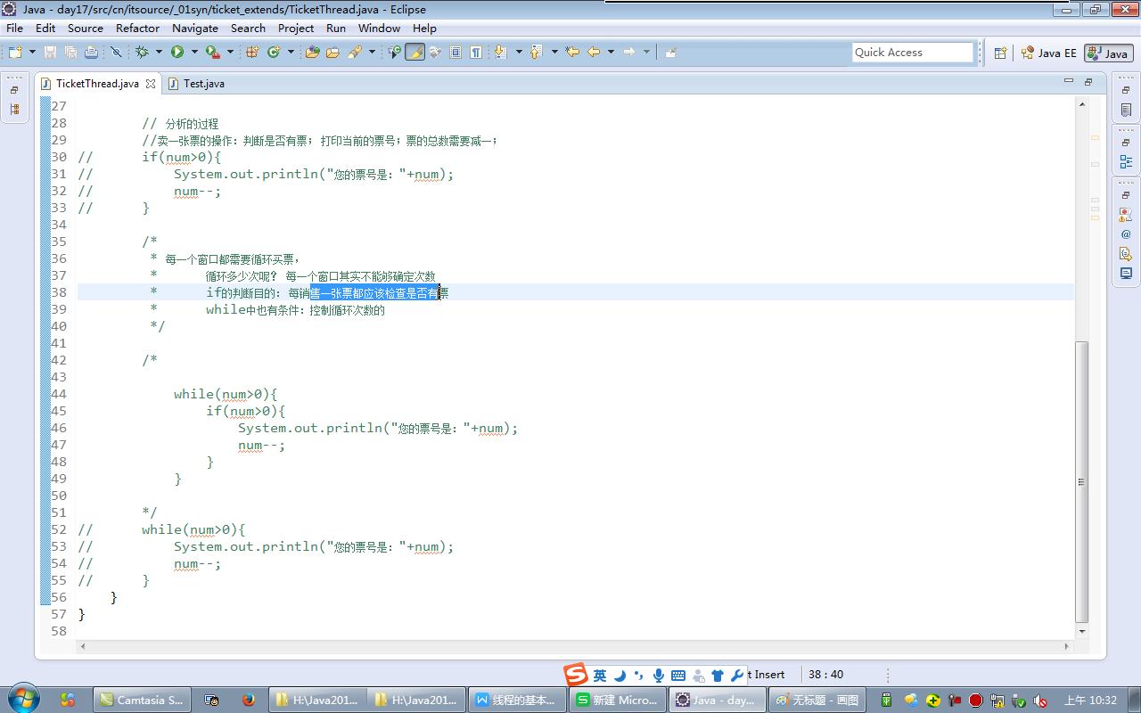The image size is (1141, 713).
Task: Click the Debug bug icon in toolbar
Action: (142, 53)
